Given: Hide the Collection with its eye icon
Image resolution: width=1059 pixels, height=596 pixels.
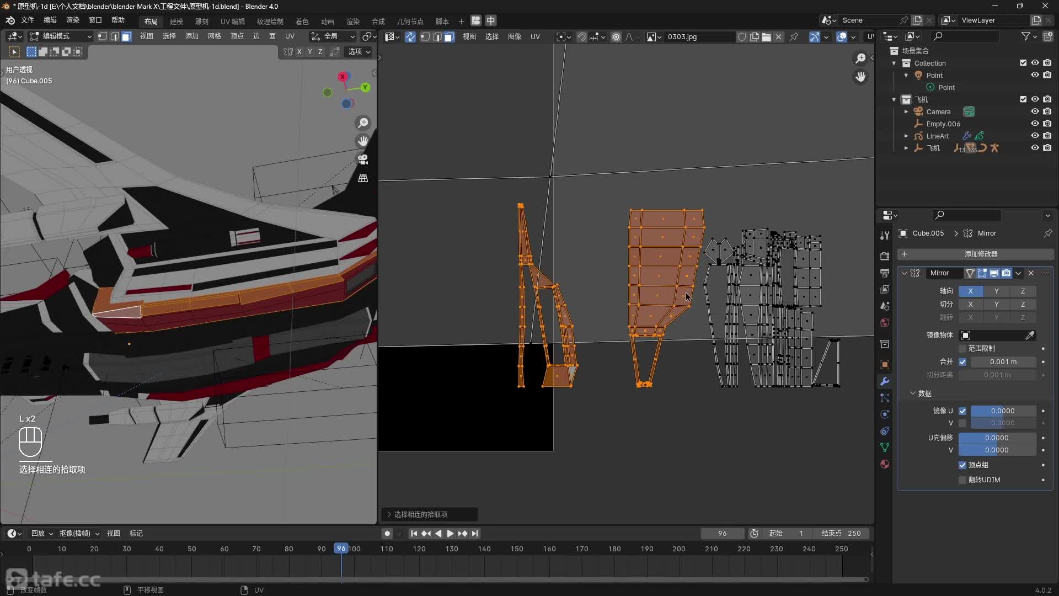Looking at the screenshot, I should [1035, 63].
